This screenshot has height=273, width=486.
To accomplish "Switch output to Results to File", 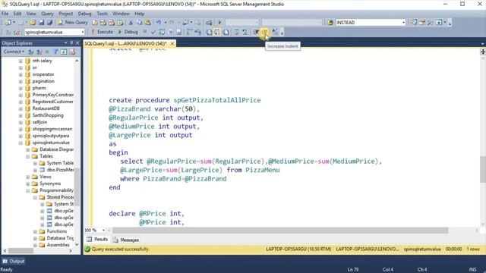I will pyautogui.click(x=226, y=32).
